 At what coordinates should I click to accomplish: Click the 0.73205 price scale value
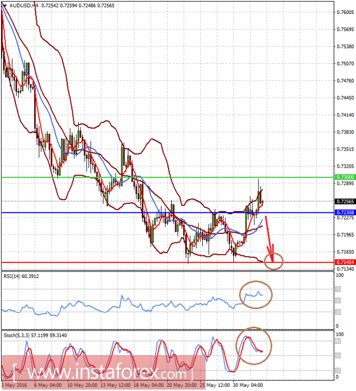coord(345,166)
